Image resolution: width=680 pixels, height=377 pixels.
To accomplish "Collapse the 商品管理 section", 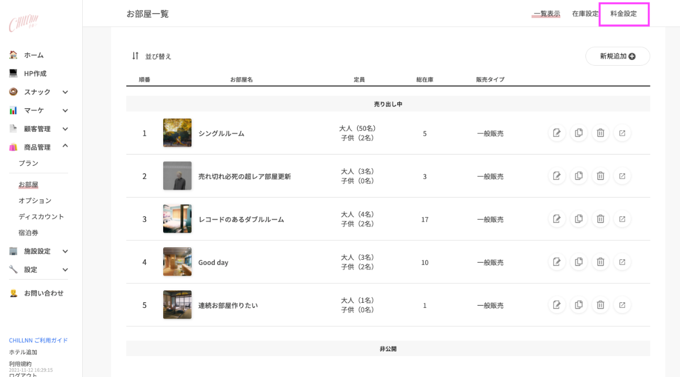I will (65, 147).
